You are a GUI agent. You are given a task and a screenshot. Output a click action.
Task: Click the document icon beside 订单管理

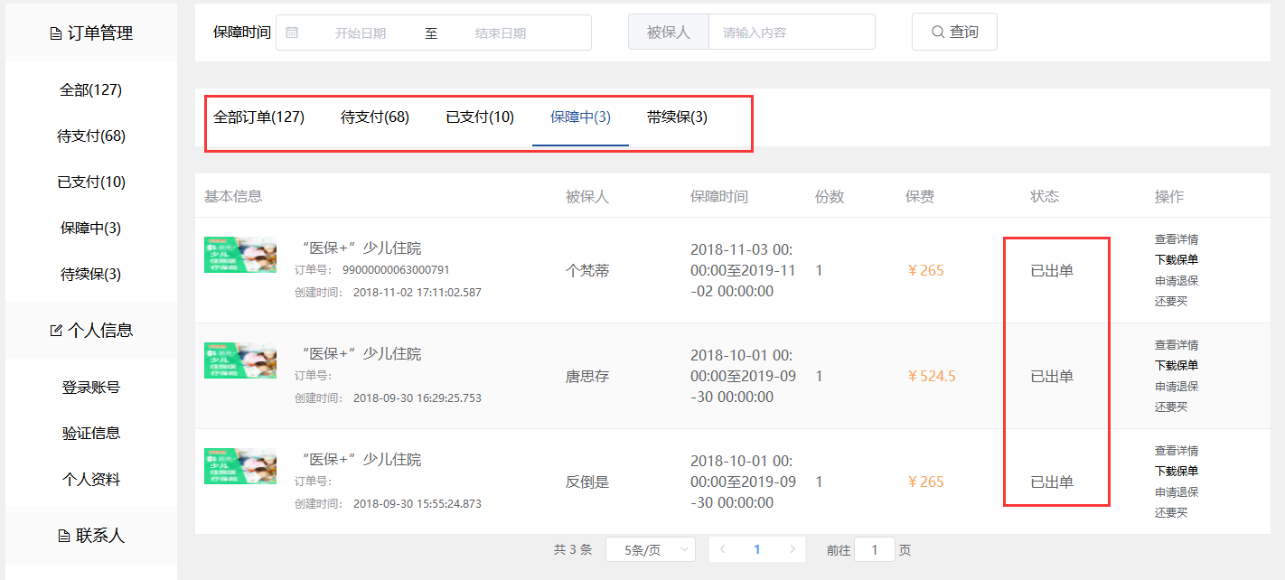[56, 33]
